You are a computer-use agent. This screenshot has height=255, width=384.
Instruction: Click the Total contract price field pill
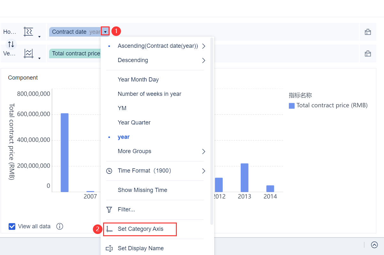point(75,53)
